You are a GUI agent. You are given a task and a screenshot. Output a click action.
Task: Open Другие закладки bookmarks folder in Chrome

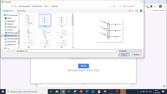coord(158,10)
